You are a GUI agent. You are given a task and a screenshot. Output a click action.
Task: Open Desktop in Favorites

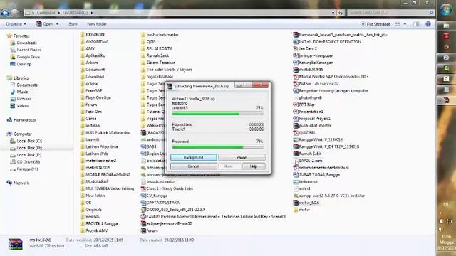(21, 64)
